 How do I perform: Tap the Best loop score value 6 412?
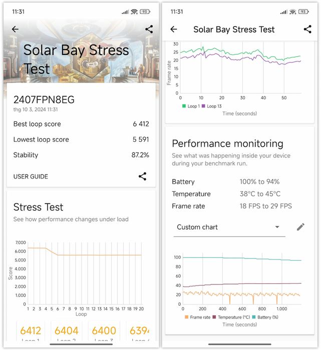coord(141,124)
